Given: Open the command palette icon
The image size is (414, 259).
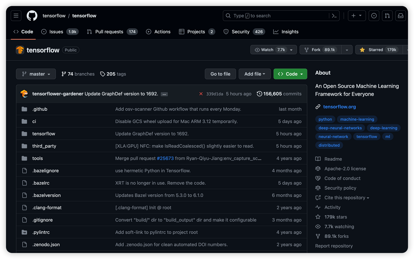Looking at the screenshot, I should click(334, 16).
